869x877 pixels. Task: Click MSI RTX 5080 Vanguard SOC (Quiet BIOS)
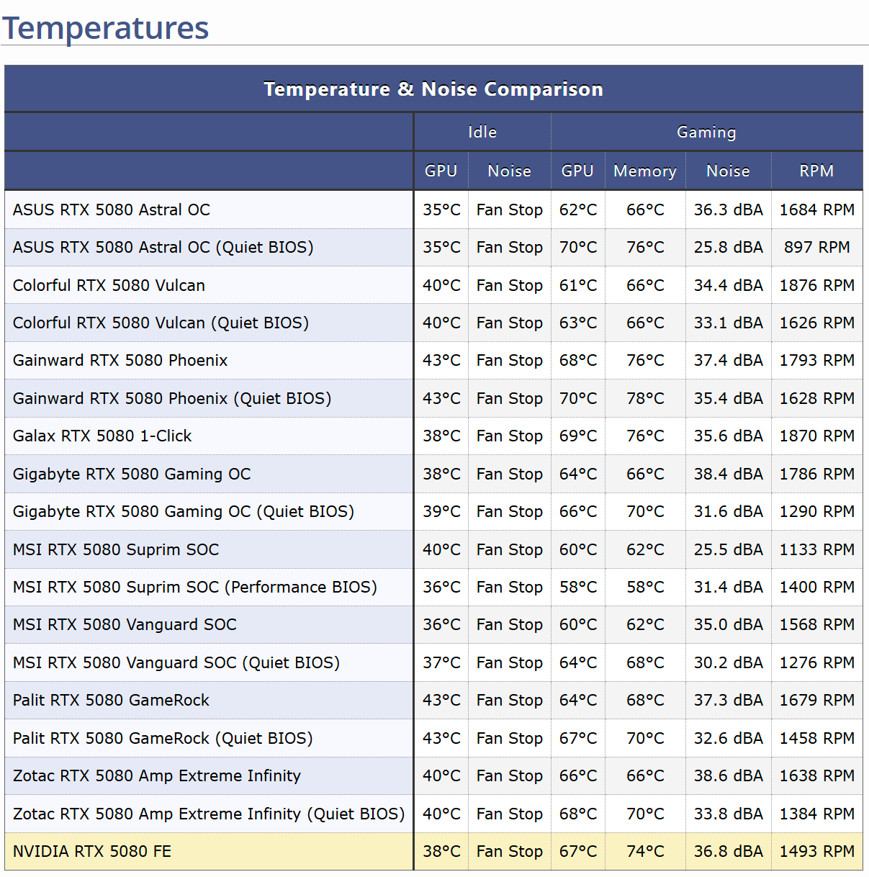pyautogui.click(x=176, y=663)
